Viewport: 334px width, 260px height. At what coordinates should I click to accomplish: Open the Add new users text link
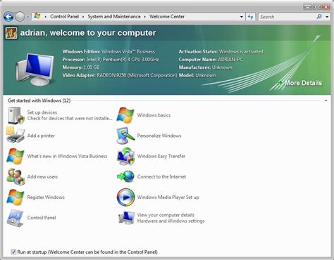pos(42,176)
